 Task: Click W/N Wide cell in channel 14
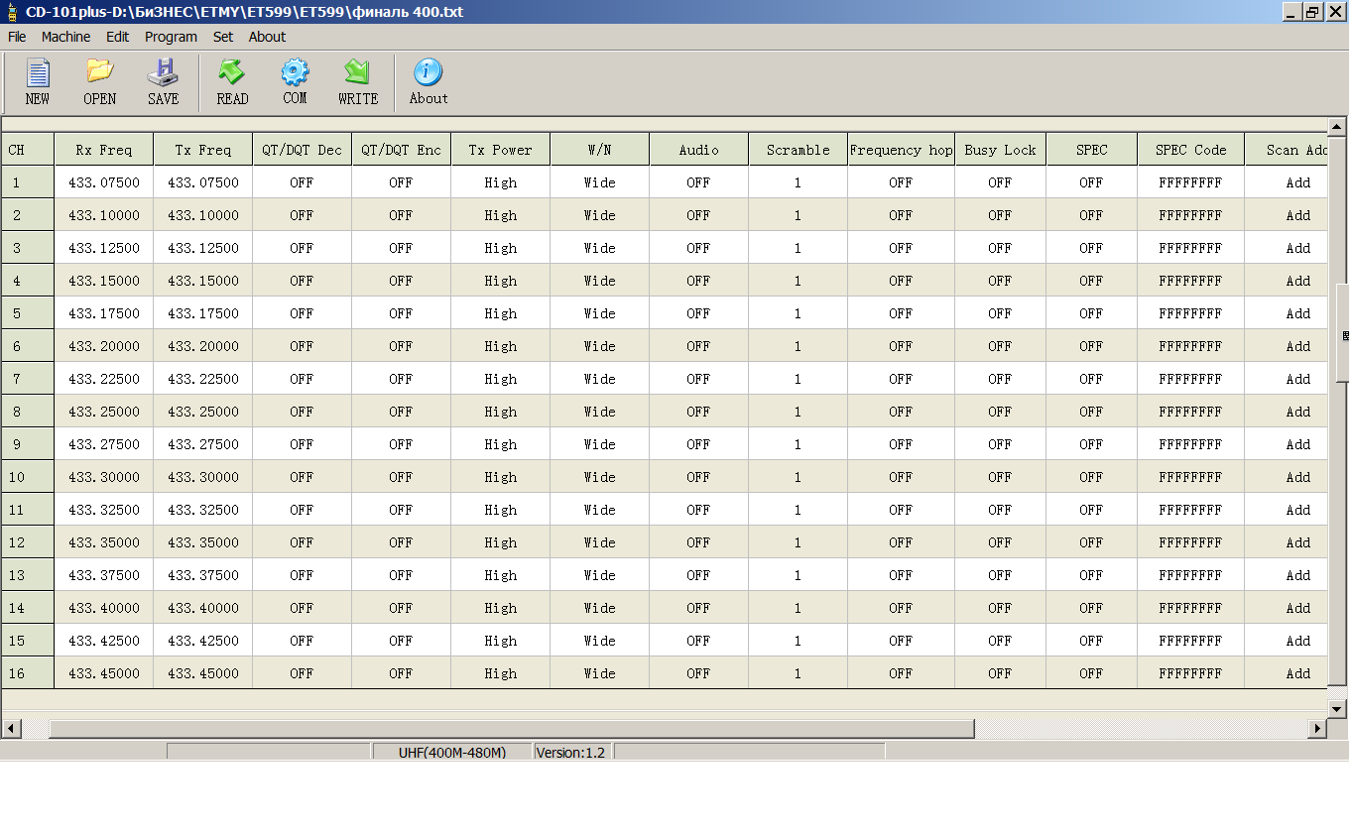pyautogui.click(x=600, y=608)
